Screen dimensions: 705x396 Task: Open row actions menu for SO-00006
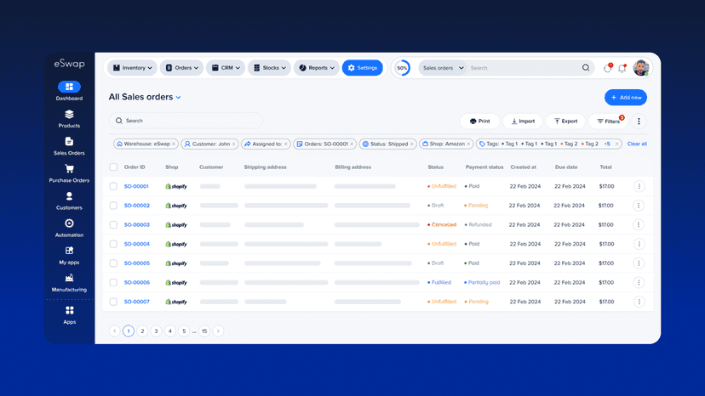pos(639,283)
